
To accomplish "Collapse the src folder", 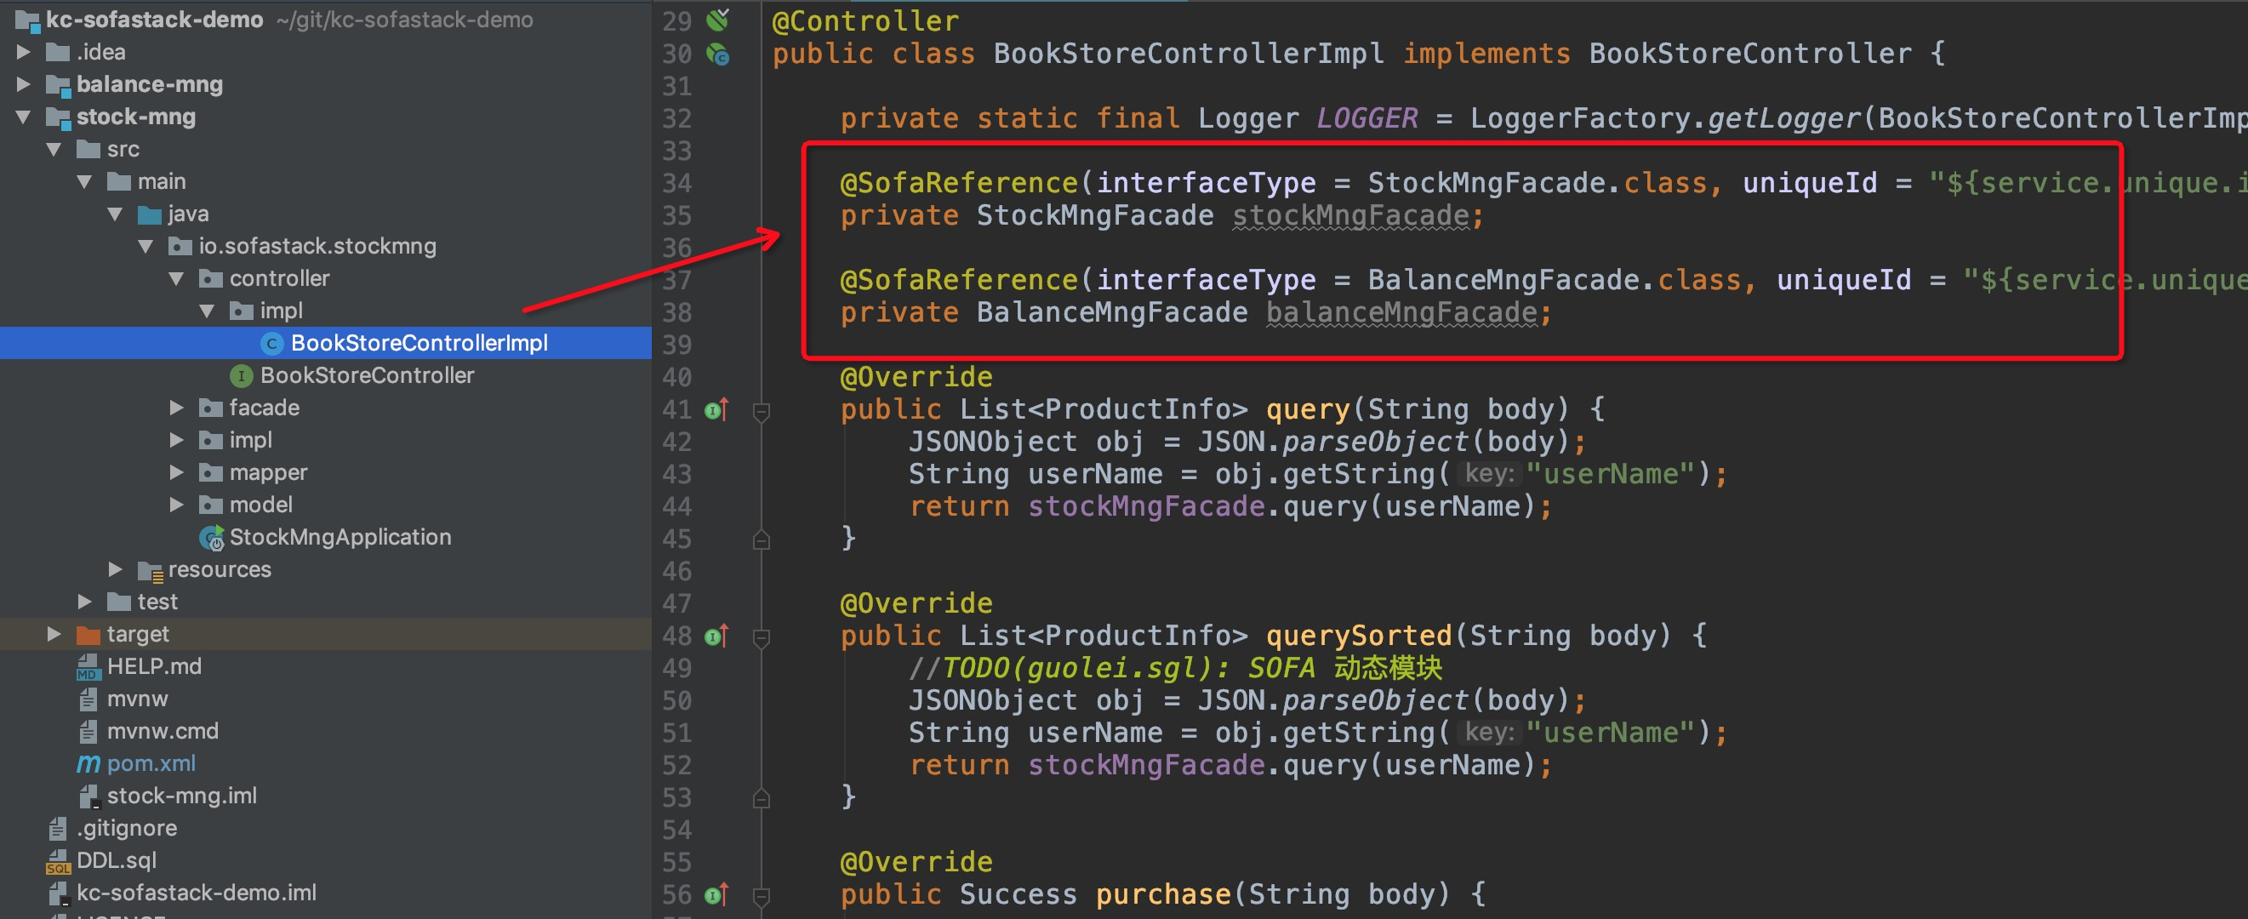I will point(54,149).
